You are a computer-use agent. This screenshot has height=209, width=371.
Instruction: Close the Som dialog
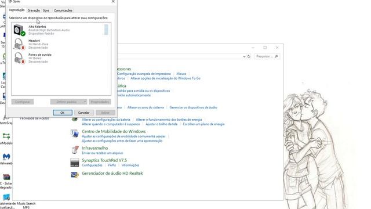pyautogui.click(x=113, y=1)
